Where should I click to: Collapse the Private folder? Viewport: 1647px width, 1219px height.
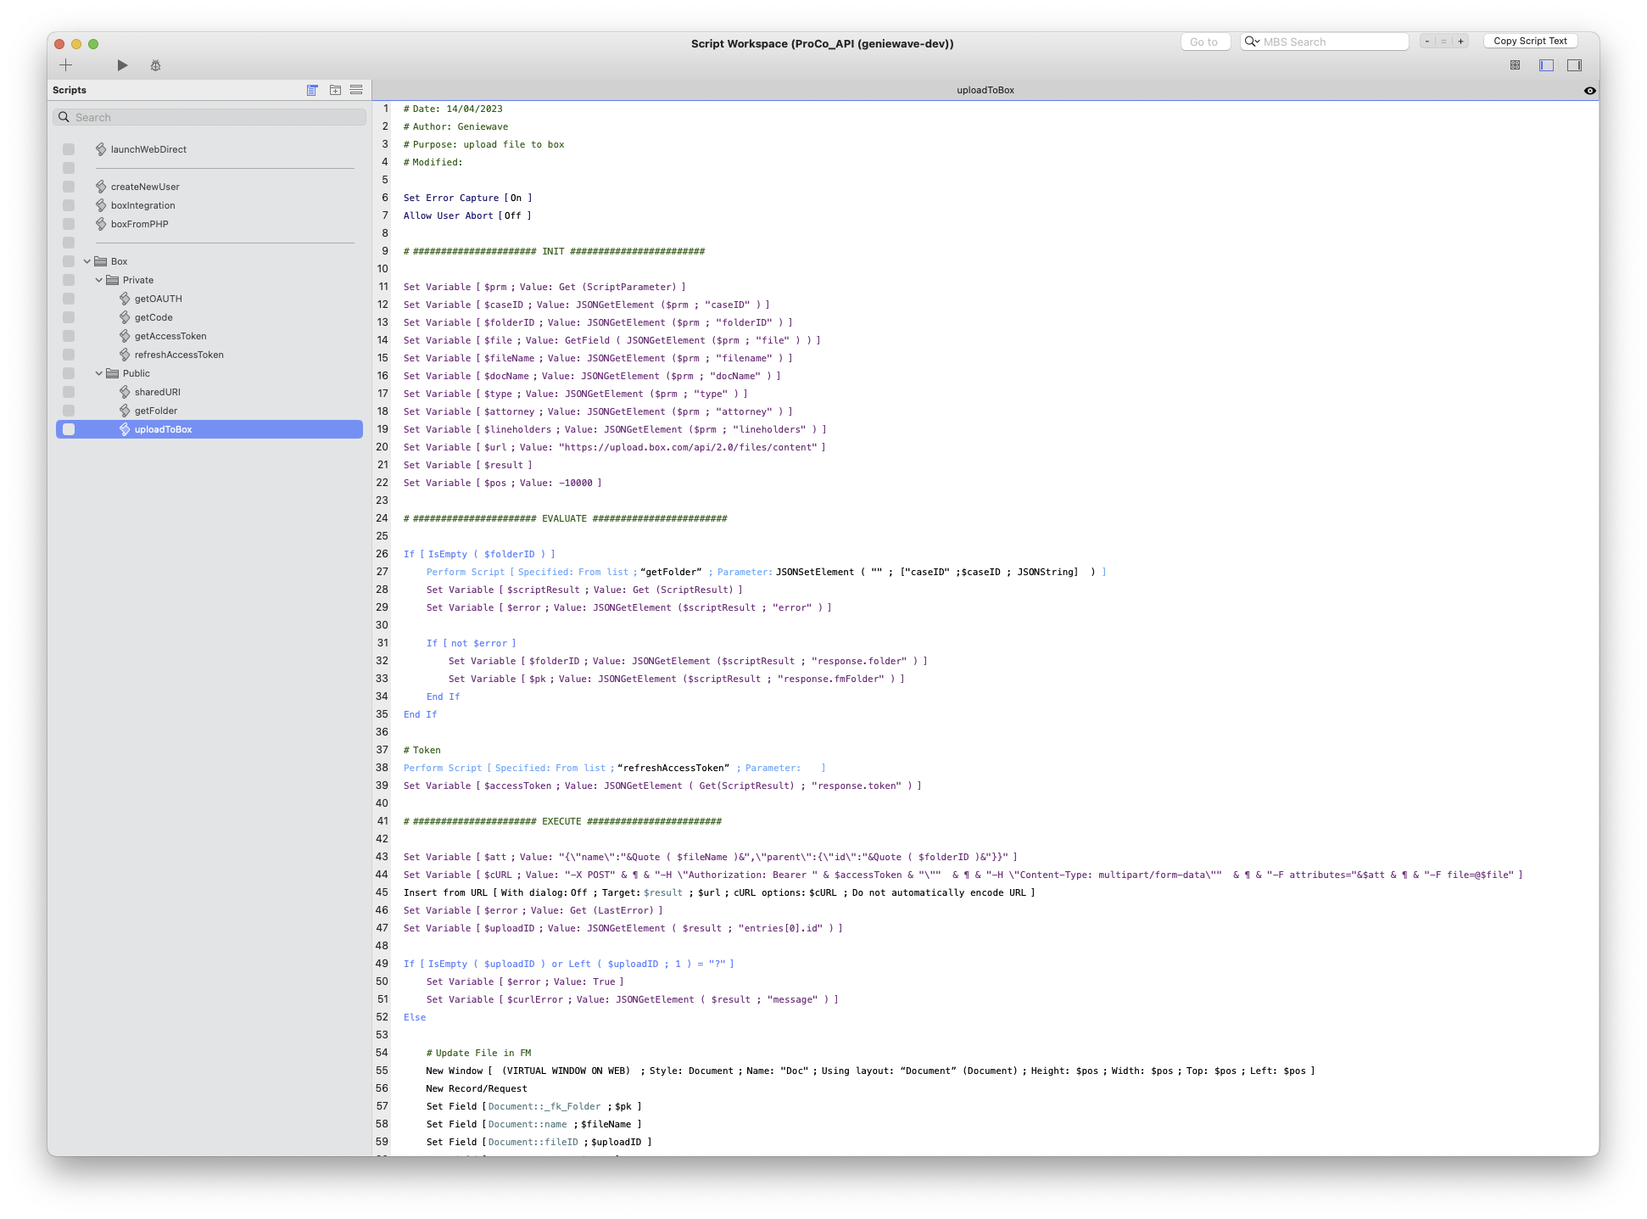click(x=98, y=280)
